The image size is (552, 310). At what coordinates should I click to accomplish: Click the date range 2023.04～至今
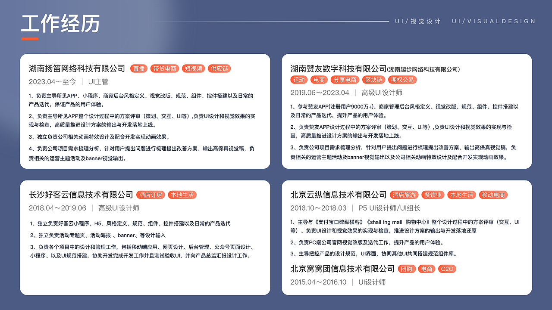click(53, 81)
